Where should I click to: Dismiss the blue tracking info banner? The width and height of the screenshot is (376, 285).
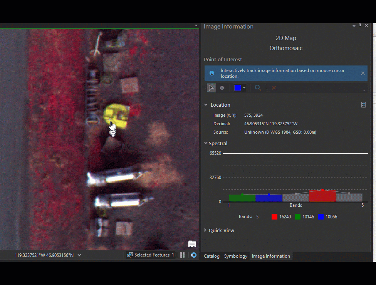coord(362,73)
